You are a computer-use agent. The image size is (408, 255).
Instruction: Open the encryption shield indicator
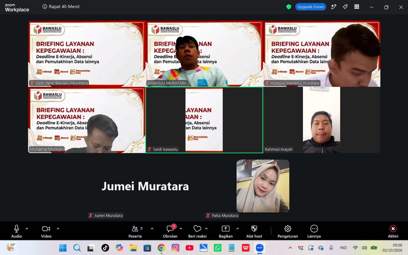(x=289, y=7)
